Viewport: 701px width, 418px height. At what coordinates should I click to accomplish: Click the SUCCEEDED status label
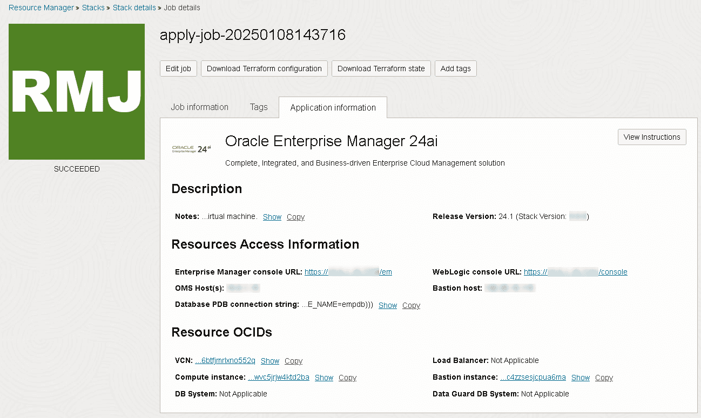point(77,169)
